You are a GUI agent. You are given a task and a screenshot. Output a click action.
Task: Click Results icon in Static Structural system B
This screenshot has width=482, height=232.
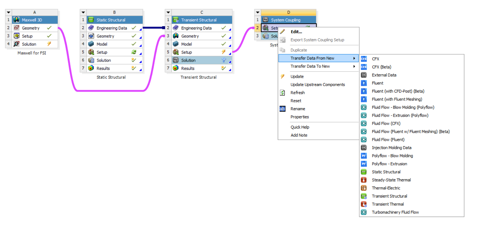[x=91, y=68]
